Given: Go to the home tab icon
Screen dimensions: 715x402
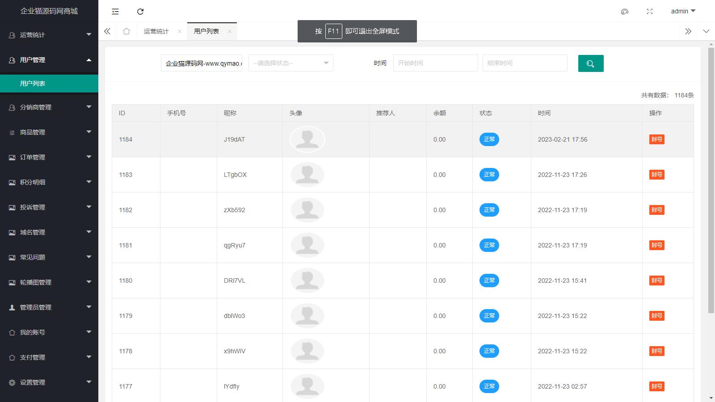Looking at the screenshot, I should 126,31.
